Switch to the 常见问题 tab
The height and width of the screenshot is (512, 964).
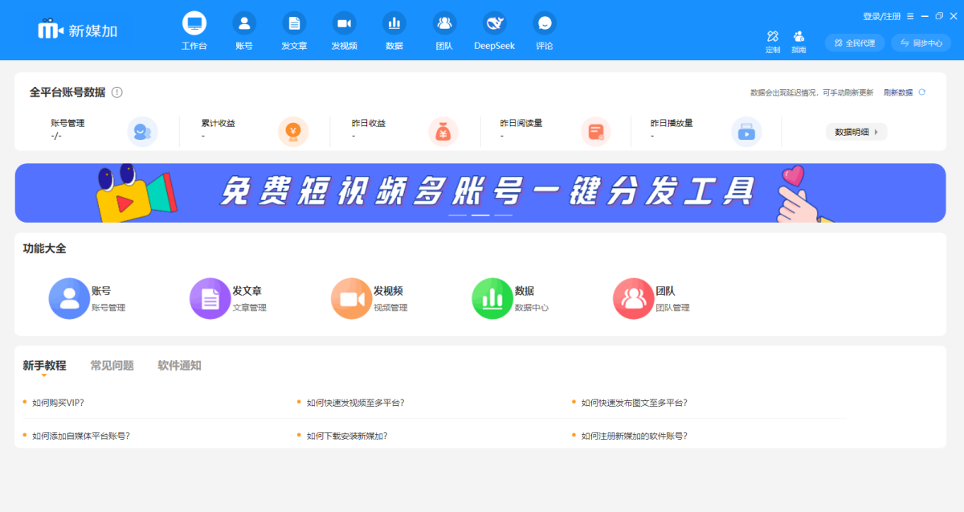pos(112,365)
